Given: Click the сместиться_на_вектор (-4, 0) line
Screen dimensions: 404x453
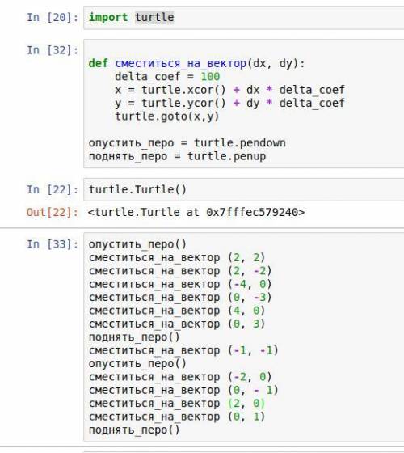Looking at the screenshot, I should tap(180, 284).
